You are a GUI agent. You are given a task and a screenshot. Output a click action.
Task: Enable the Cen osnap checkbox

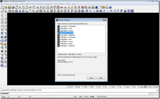click(x=97, y=87)
